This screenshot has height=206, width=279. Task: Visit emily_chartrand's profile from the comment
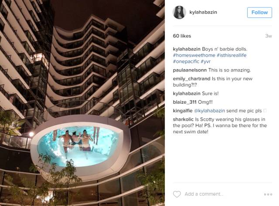pos(191,79)
